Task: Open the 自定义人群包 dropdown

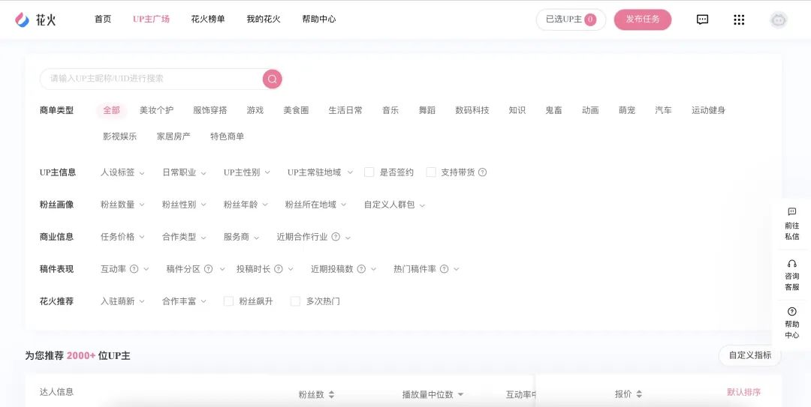Action: (x=395, y=205)
